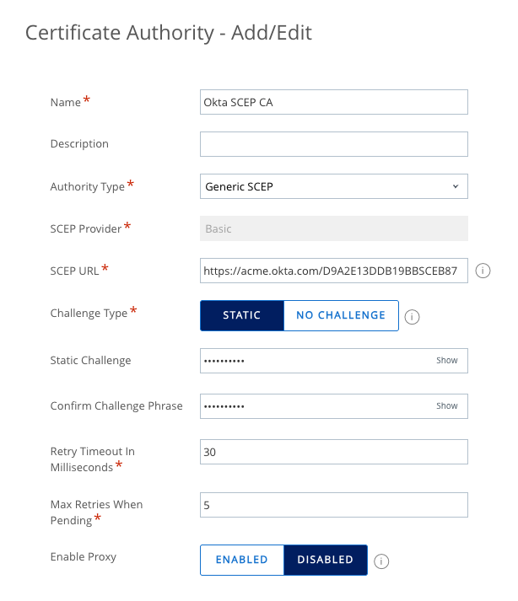Viewport: 518px width, 601px height.
Task: Focus the empty Description field
Action: pyautogui.click(x=333, y=144)
